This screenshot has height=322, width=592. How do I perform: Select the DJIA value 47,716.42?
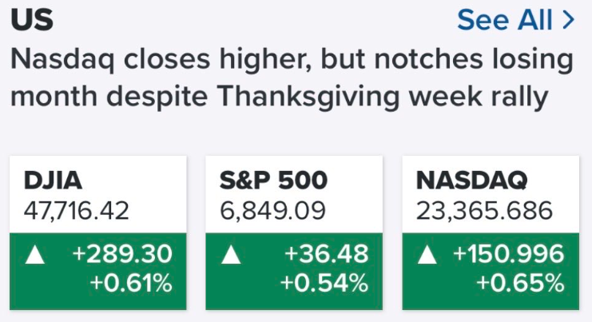(x=77, y=211)
